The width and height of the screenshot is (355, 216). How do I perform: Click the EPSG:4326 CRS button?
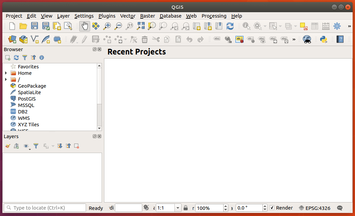click(x=314, y=208)
